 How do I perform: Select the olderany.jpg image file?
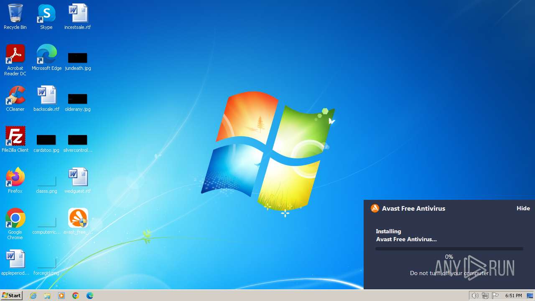(78, 102)
